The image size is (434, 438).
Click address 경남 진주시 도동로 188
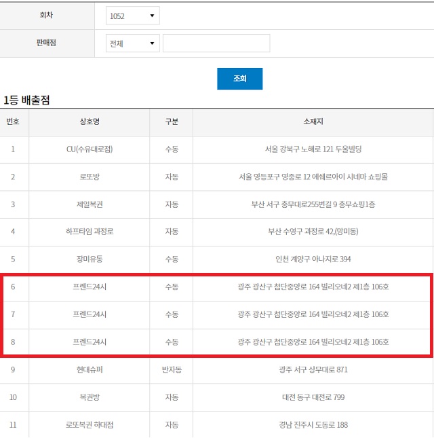(x=313, y=425)
